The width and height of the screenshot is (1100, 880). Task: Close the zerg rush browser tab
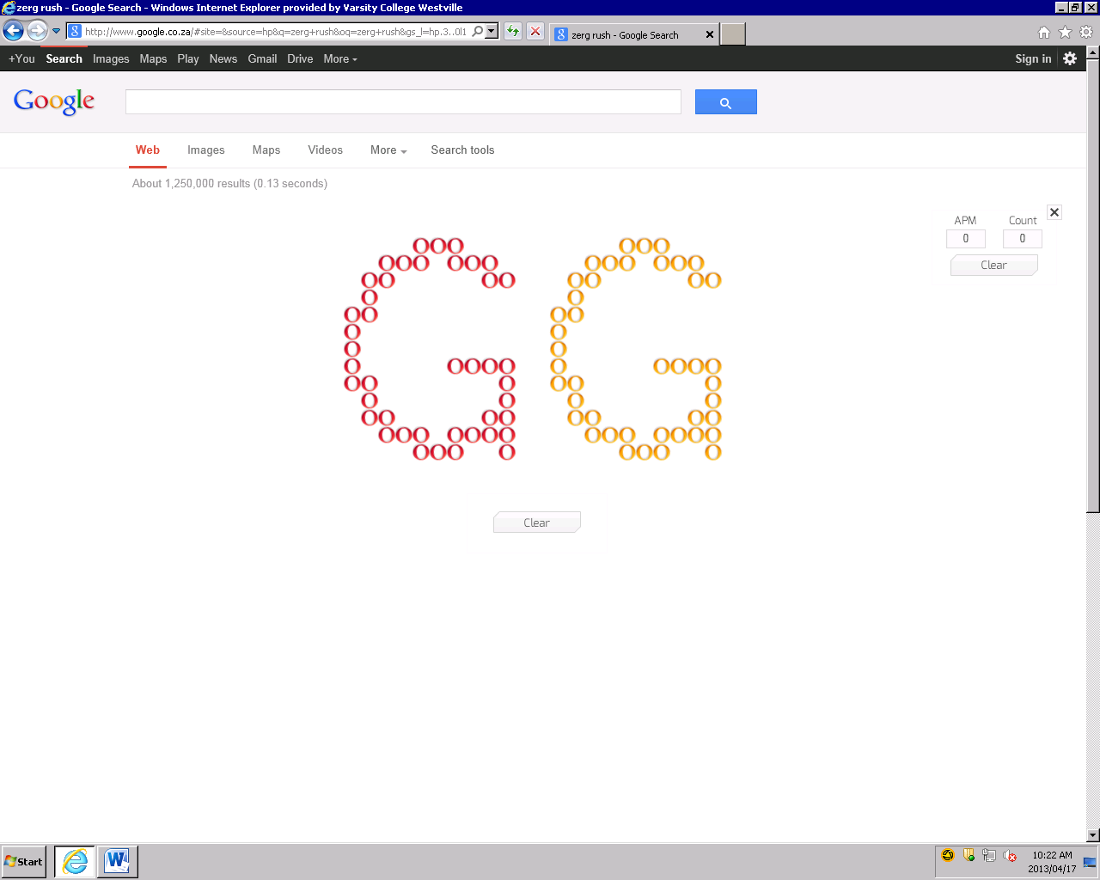(x=709, y=34)
